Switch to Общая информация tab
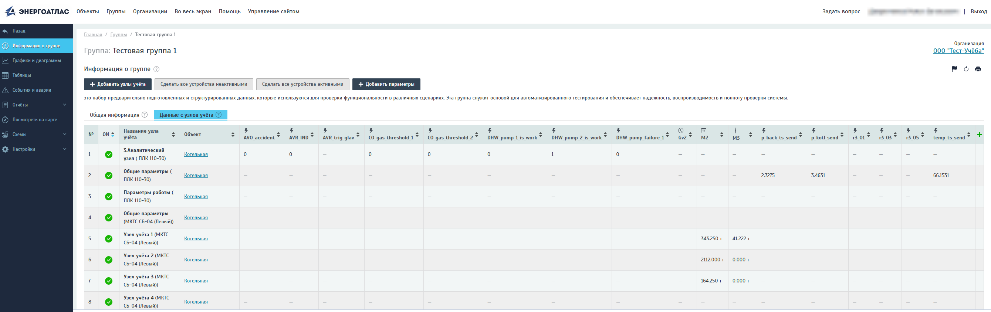991x312 pixels. click(x=118, y=115)
